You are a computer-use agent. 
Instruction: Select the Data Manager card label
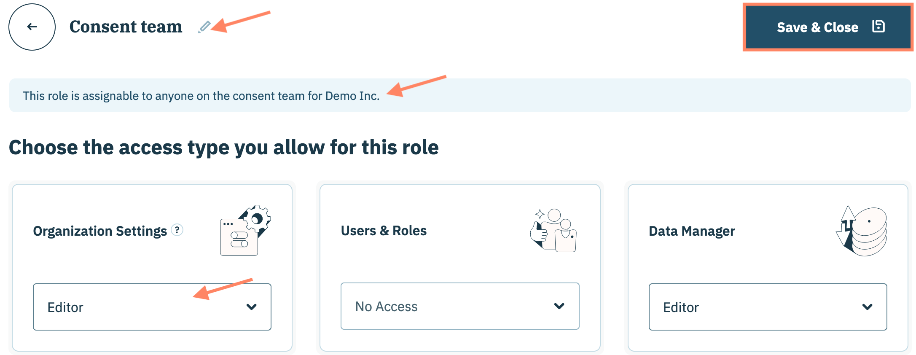(x=692, y=231)
